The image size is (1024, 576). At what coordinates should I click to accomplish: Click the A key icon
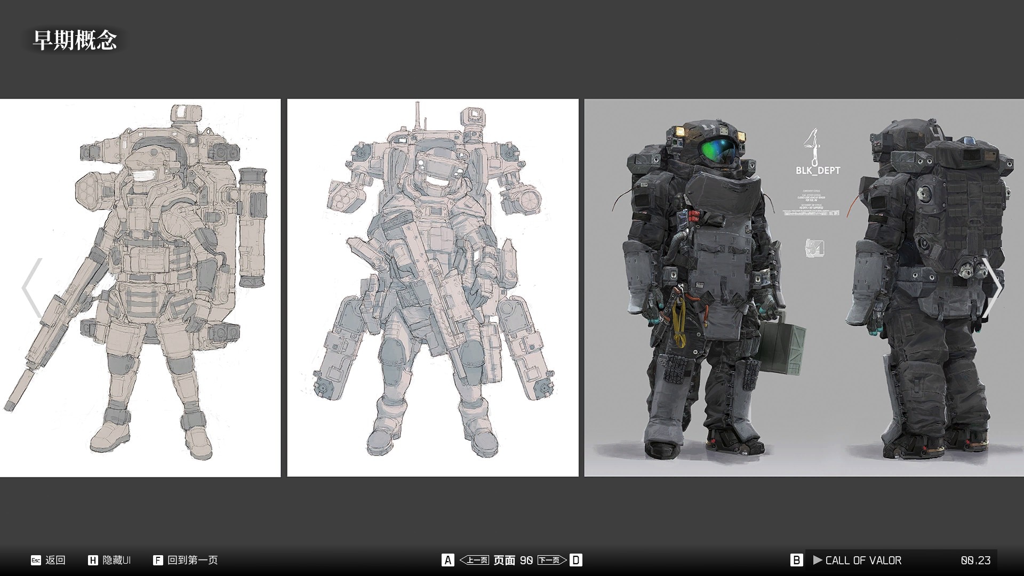pos(448,560)
